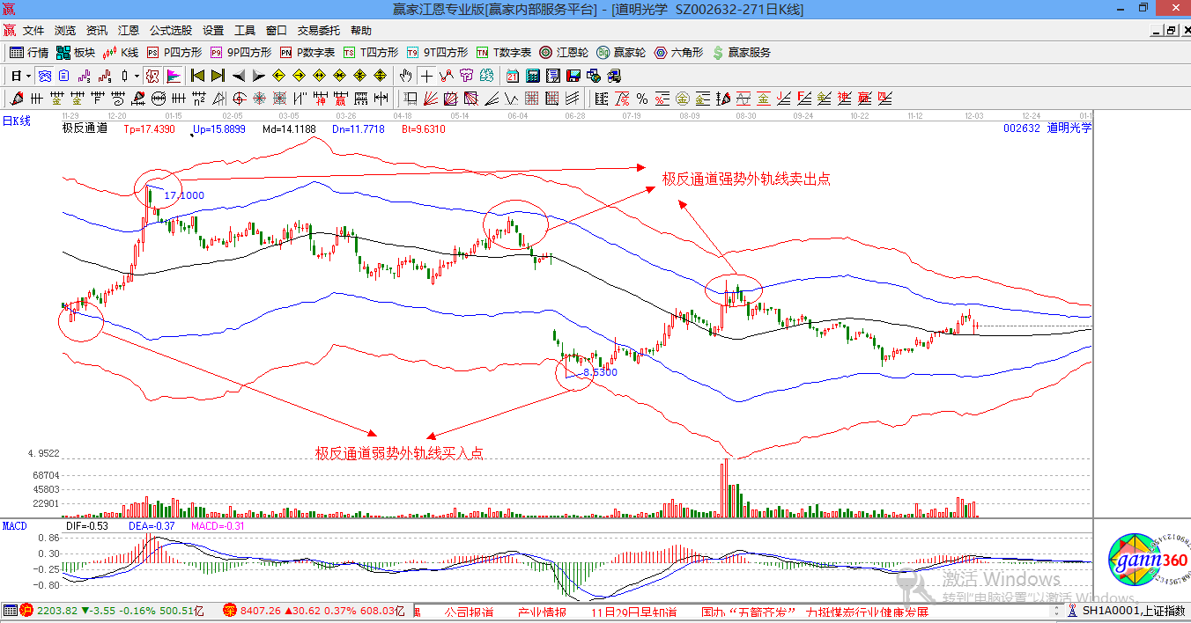Click the calculator icon in toolbar
The height and width of the screenshot is (623, 1191).
pyautogui.click(x=532, y=76)
